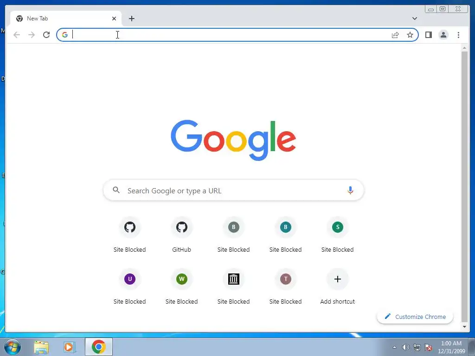
Task: Click Add shortcut plus tile
Action: [x=338, y=286]
